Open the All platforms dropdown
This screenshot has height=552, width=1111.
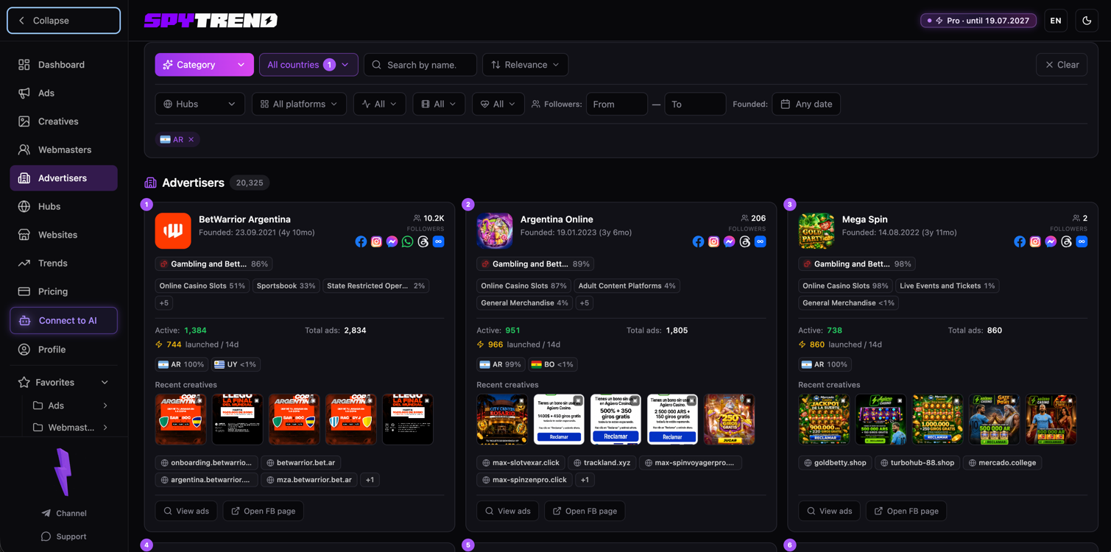click(x=299, y=104)
